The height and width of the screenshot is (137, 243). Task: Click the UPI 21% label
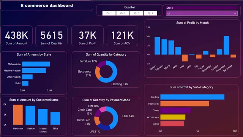pyautogui.click(x=95, y=132)
